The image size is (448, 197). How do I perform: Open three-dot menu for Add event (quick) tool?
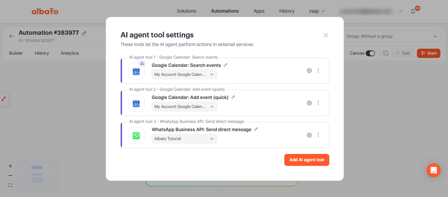(x=318, y=103)
